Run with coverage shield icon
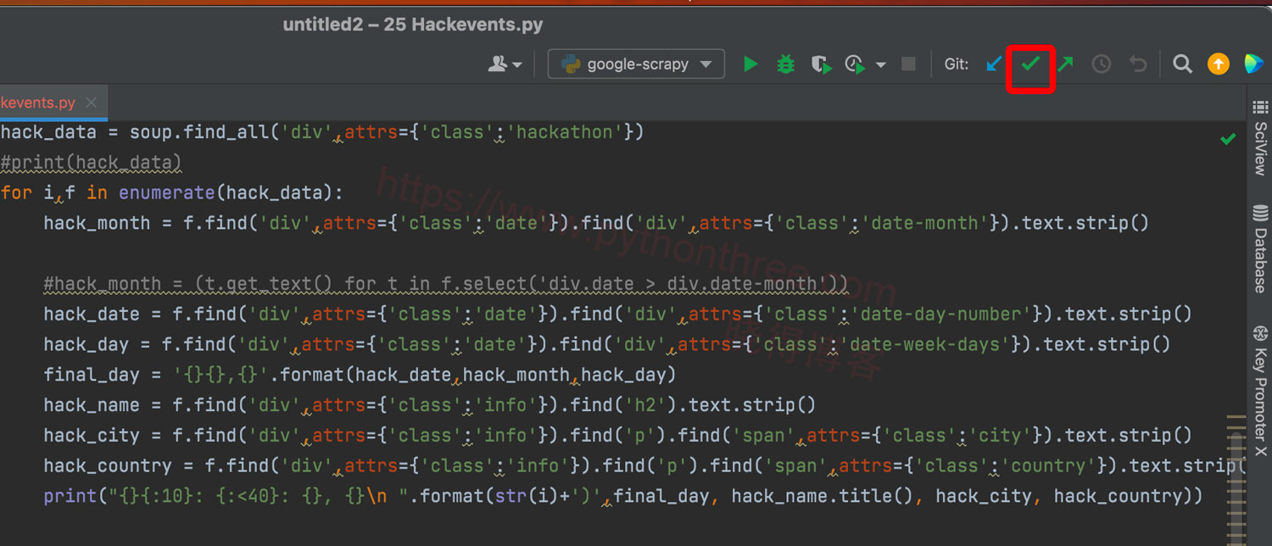Viewport: 1272px width, 546px height. tap(821, 64)
